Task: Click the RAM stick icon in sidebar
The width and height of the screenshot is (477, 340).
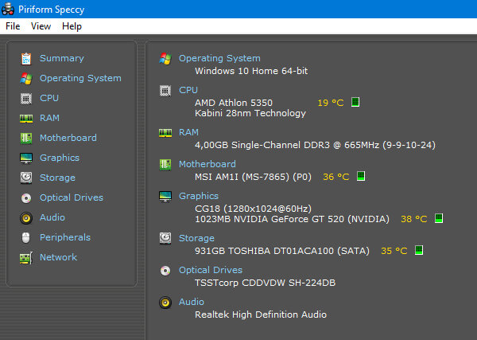Action: [x=26, y=119]
